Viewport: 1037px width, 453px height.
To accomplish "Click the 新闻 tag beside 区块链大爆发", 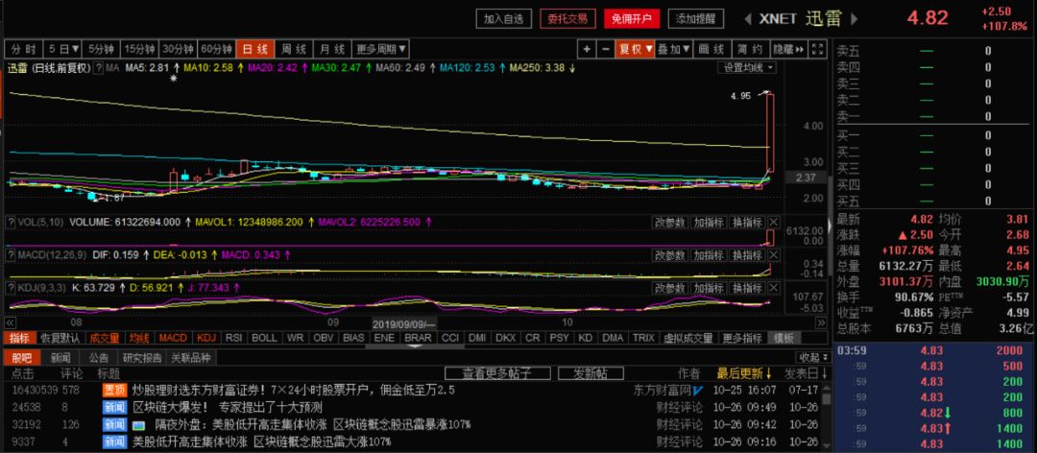I will (114, 407).
